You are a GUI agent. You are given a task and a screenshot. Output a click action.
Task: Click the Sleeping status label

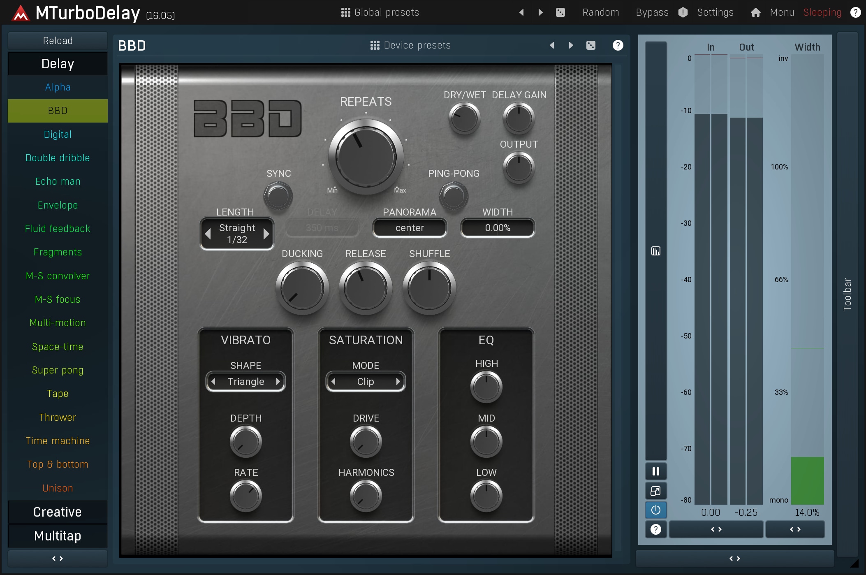pos(822,12)
